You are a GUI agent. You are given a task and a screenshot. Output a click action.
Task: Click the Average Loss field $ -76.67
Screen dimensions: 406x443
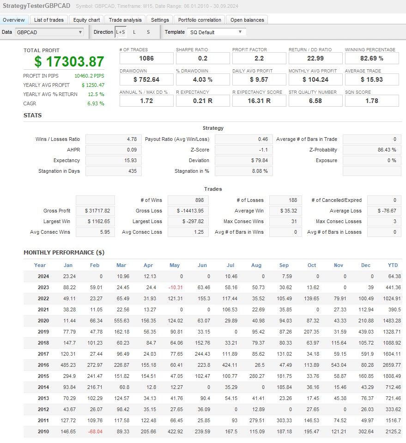[384, 211]
